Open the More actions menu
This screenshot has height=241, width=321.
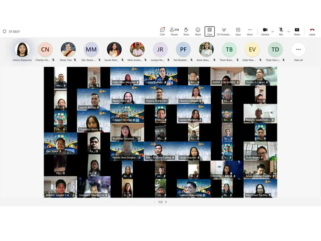tap(250, 31)
